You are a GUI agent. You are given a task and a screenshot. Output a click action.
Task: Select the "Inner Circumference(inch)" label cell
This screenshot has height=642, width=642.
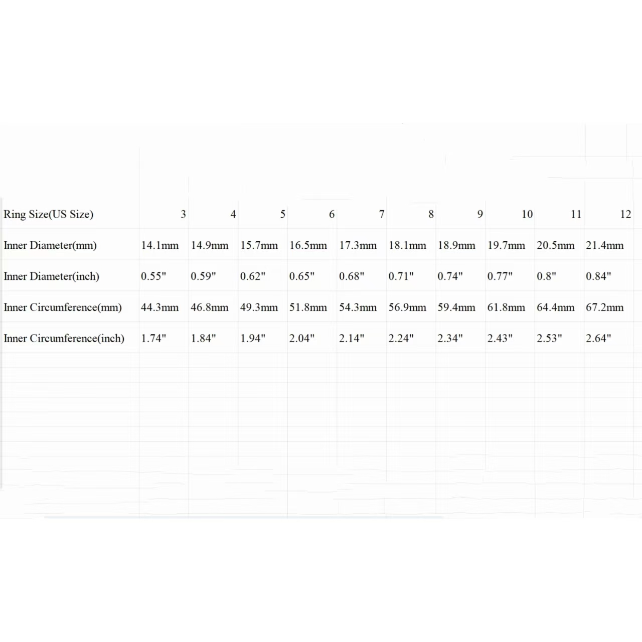coord(64,339)
